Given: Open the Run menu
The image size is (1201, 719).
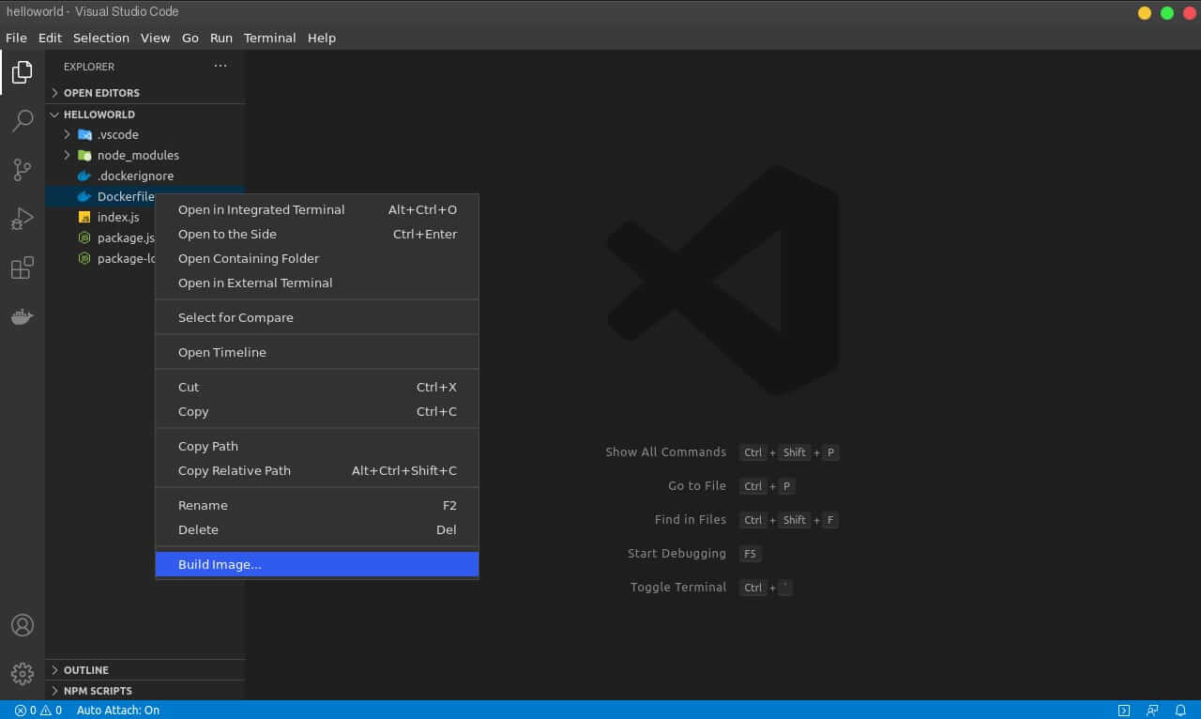Looking at the screenshot, I should point(221,38).
